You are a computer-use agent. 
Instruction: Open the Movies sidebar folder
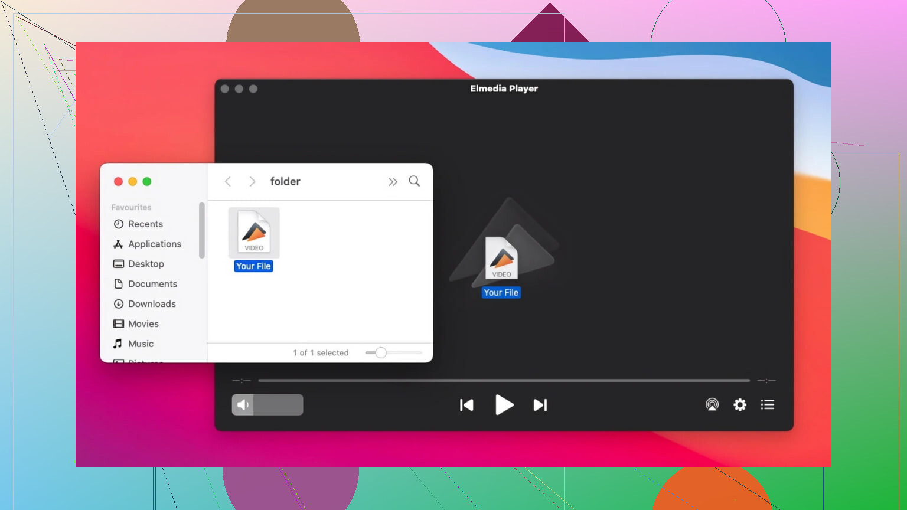143,324
